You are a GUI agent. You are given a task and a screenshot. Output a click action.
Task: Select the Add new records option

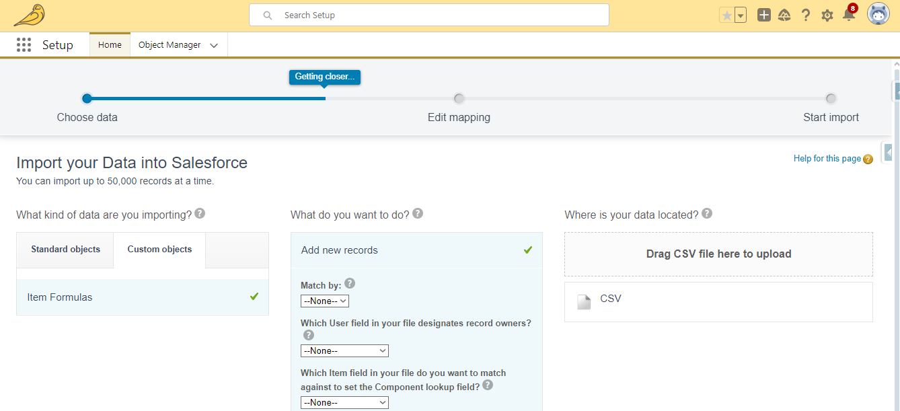click(x=416, y=250)
